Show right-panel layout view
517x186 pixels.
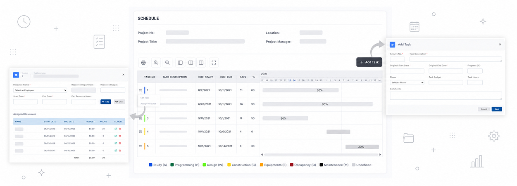(201, 63)
